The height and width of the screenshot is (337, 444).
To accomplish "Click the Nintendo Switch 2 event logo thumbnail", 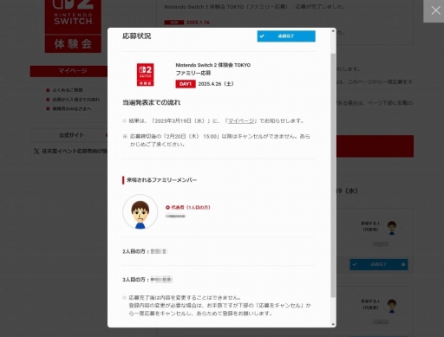I will point(145,75).
